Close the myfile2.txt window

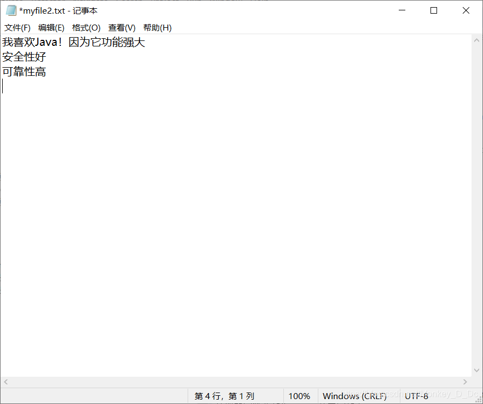[465, 10]
